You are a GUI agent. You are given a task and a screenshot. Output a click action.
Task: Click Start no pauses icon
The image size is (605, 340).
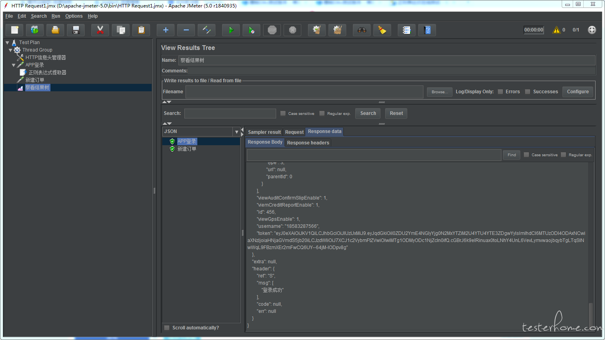point(251,30)
